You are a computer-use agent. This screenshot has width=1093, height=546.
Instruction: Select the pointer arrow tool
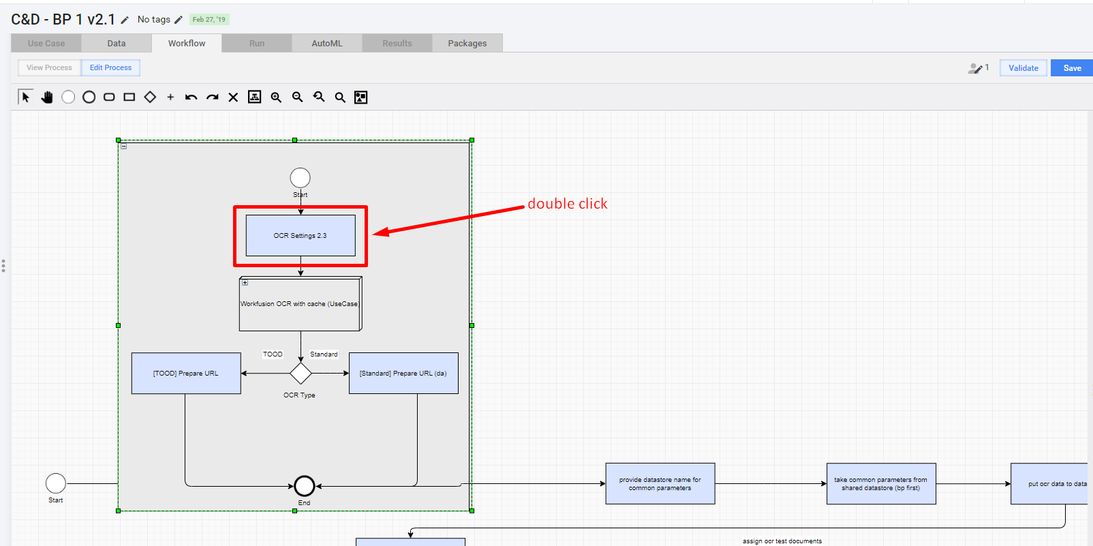(x=25, y=97)
